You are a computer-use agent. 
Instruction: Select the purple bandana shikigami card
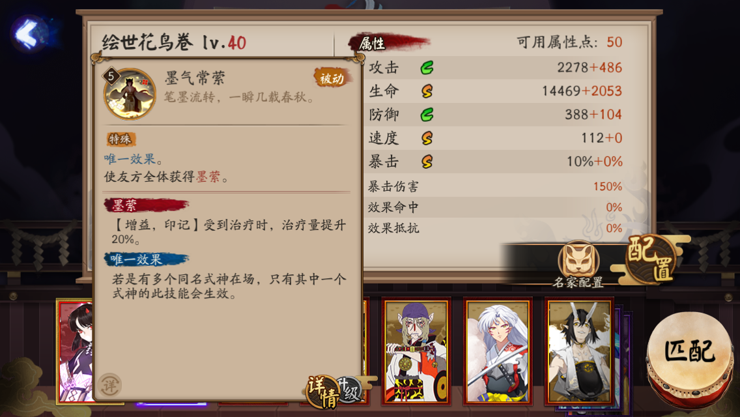[x=416, y=351]
